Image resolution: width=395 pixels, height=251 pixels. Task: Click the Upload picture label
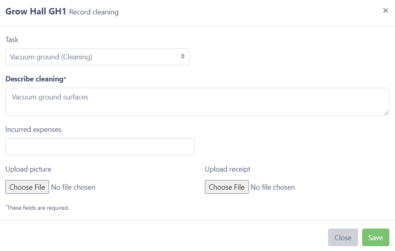28,169
